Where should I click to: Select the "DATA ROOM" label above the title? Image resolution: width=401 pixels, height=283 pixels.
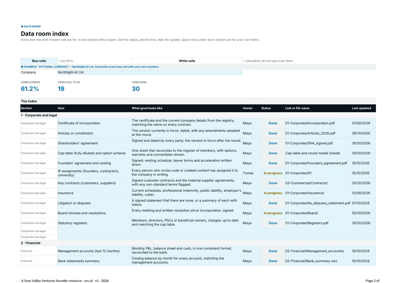tap(32, 27)
